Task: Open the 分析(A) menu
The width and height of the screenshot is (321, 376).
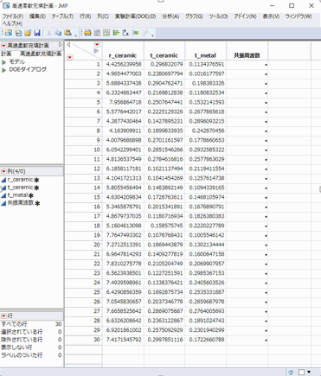Action: (170, 16)
